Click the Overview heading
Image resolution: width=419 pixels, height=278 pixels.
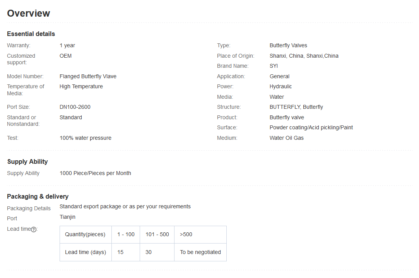(x=29, y=13)
